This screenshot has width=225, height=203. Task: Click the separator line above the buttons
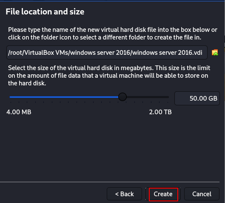click(x=110, y=182)
